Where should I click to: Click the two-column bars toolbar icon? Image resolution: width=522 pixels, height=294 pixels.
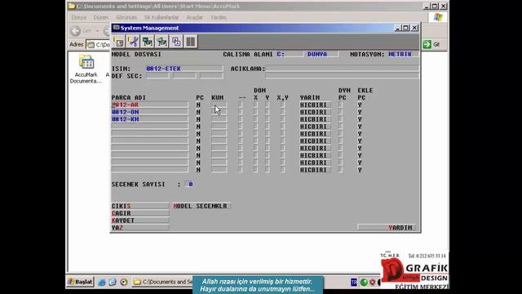190,42
